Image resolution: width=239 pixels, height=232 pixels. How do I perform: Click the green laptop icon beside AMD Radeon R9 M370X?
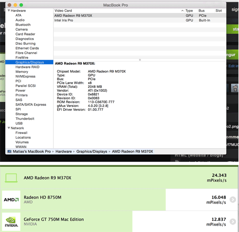pos(11,178)
